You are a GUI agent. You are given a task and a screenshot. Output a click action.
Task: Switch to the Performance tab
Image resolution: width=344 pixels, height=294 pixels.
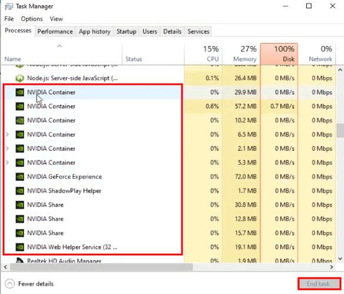(55, 32)
